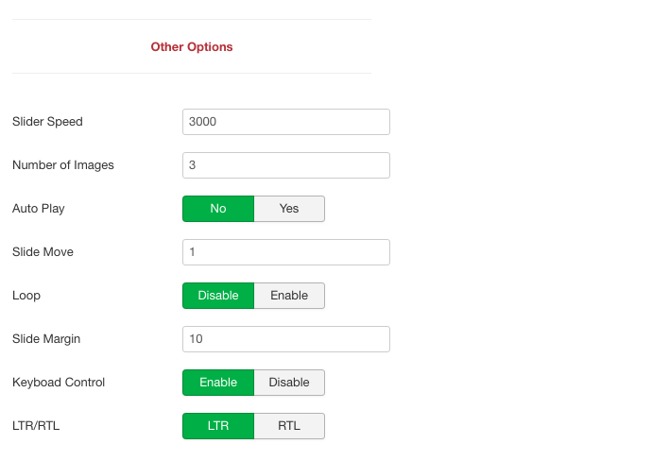The image size is (669, 461).
Task: Click the Auto Play label
Action: click(x=39, y=209)
